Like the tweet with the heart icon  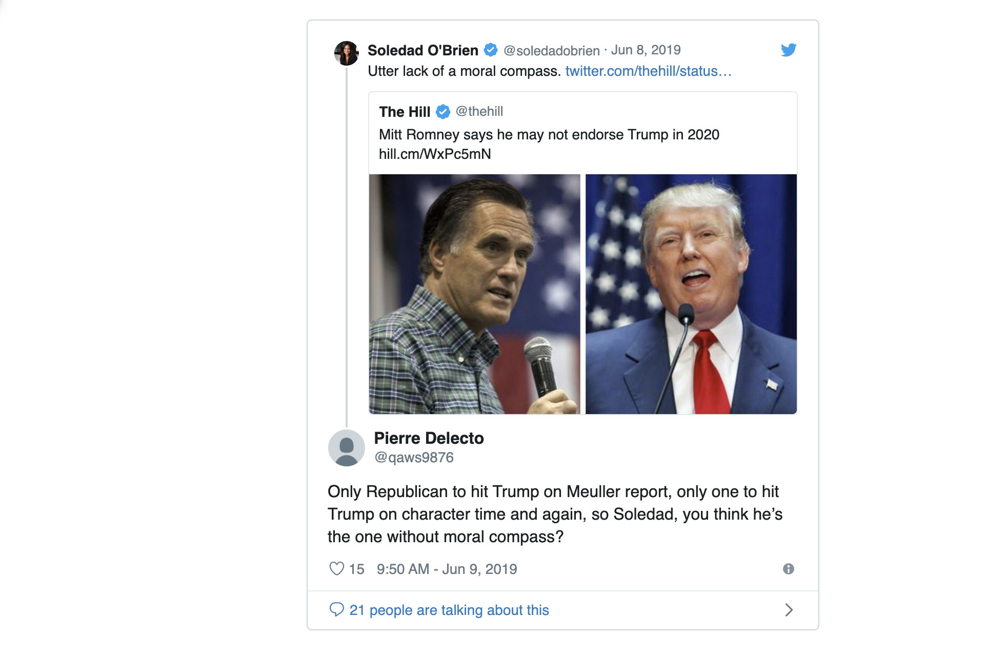tap(336, 569)
